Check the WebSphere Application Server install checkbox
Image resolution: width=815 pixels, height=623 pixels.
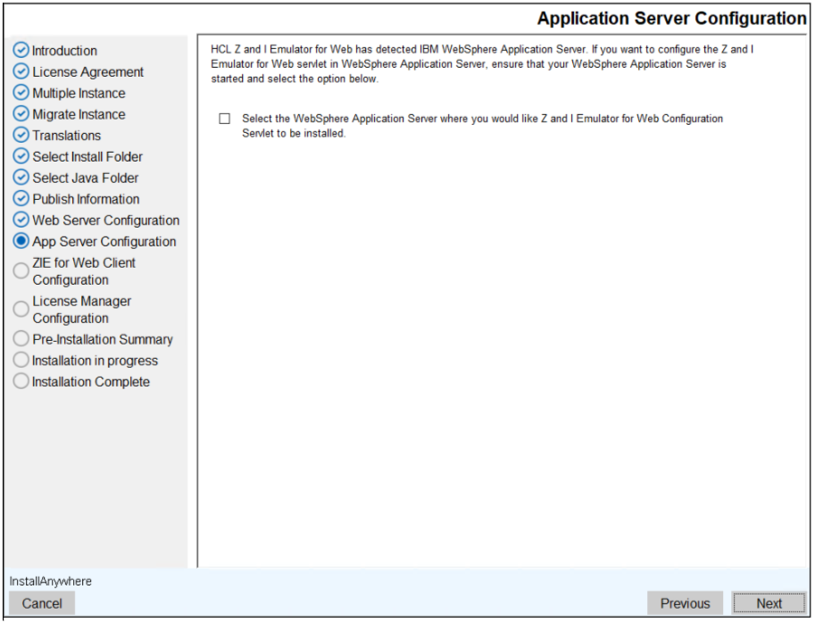(x=225, y=119)
